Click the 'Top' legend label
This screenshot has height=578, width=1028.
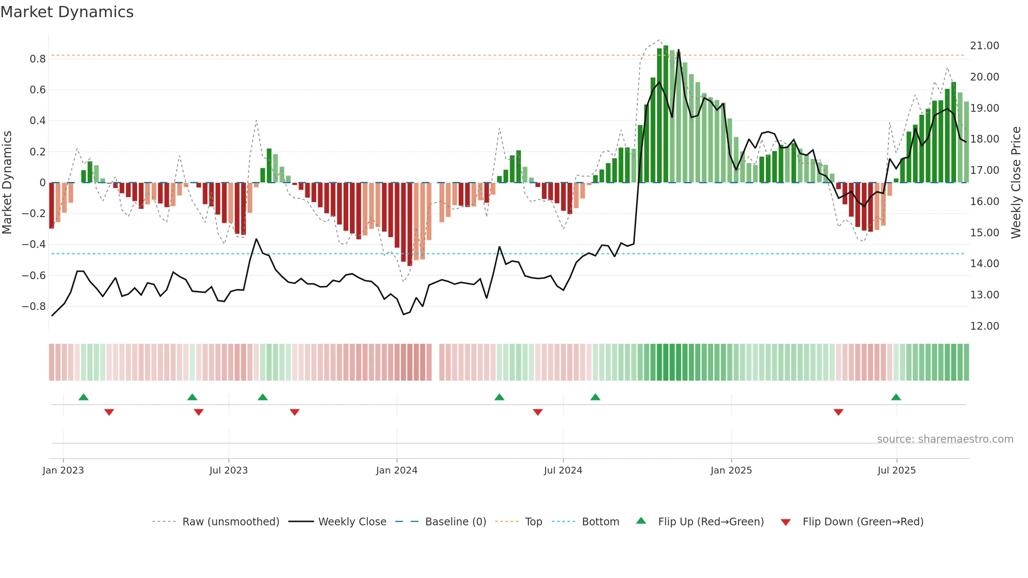[x=534, y=522]
